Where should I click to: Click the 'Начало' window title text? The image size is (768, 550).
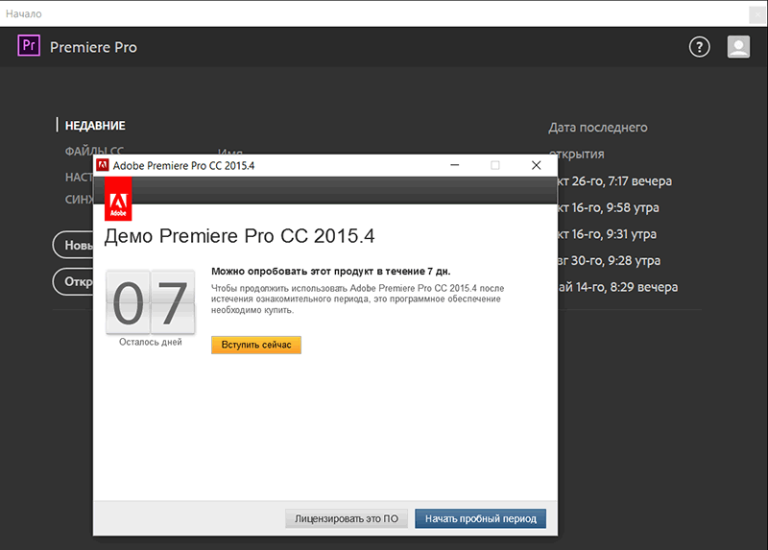pyautogui.click(x=23, y=13)
